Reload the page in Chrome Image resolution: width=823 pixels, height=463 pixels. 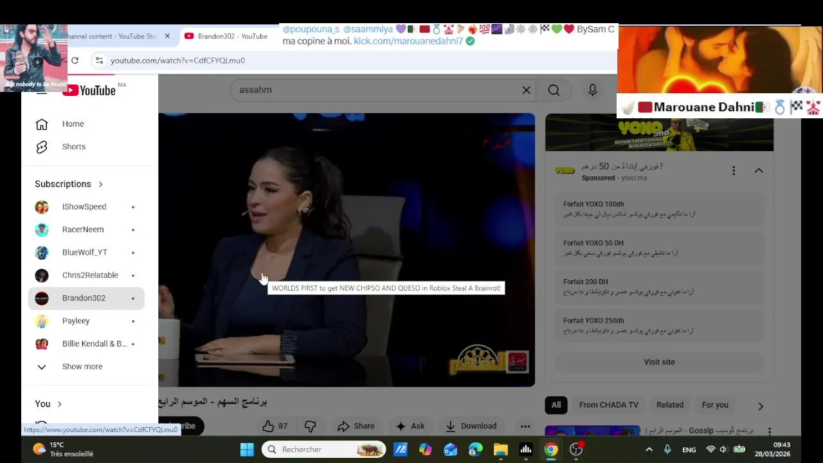(75, 60)
